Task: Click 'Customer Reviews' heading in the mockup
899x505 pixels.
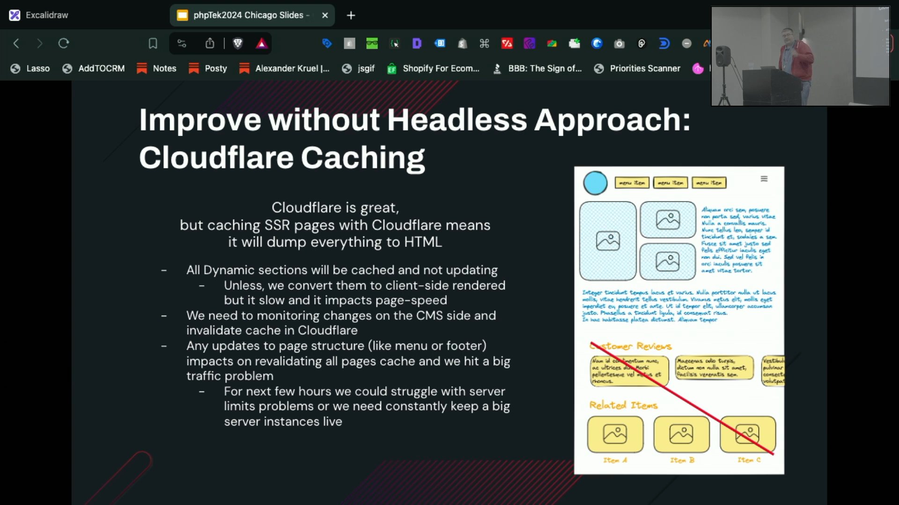Action: tap(631, 346)
